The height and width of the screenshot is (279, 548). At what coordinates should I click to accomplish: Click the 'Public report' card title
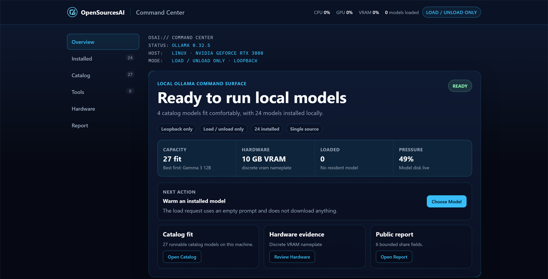coord(394,235)
